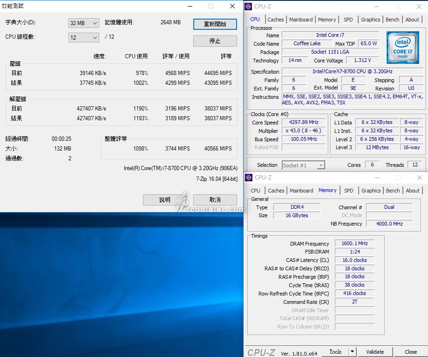Close the lower CPU-Z Memory window
The image size is (428, 357).
[420, 178]
